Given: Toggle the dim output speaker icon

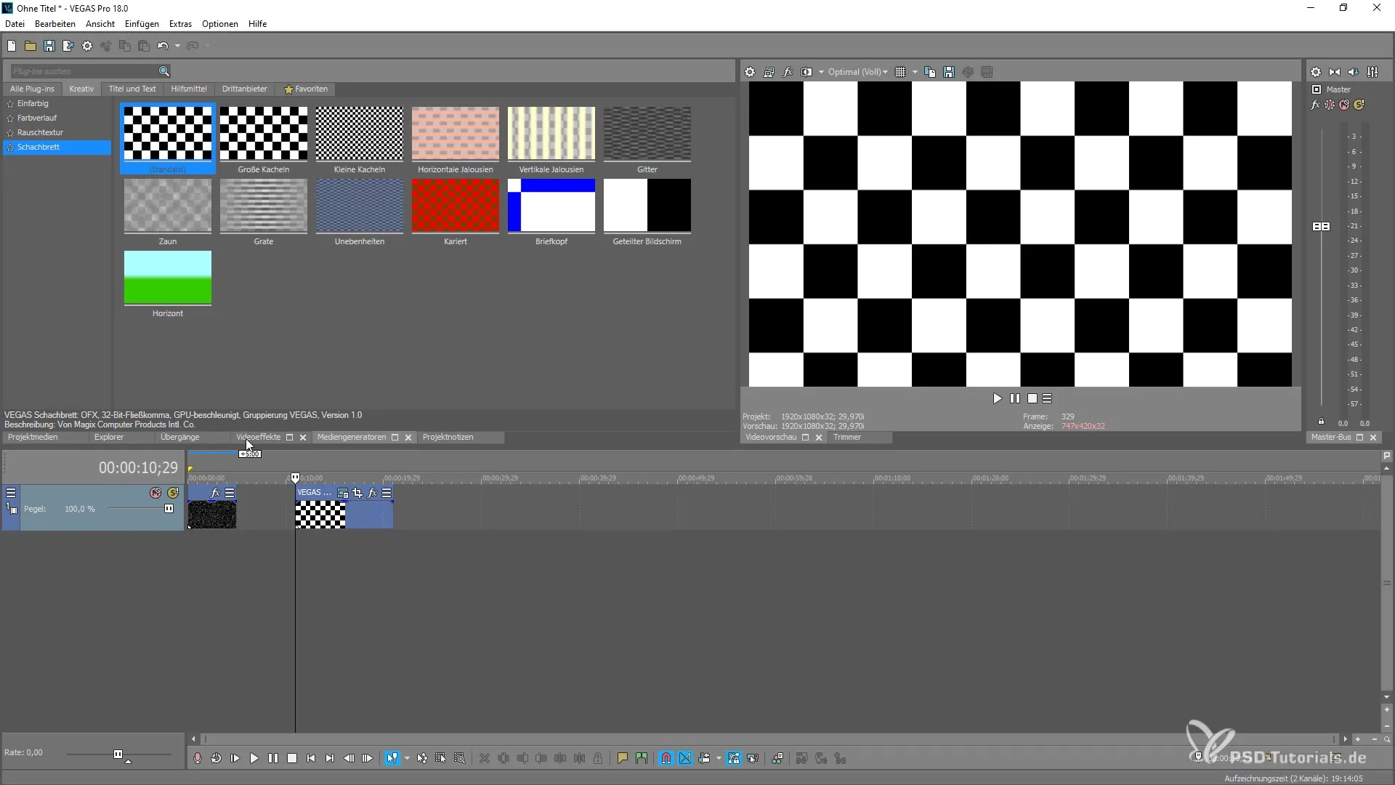Looking at the screenshot, I should [x=1354, y=72].
